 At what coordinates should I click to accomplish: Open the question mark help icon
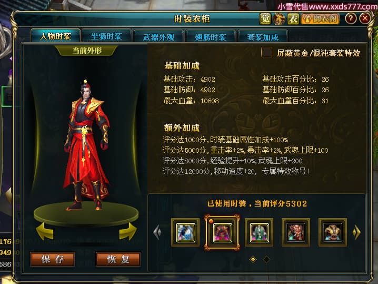click(351, 18)
